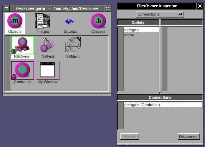This screenshot has height=147, width=205.
Task: Close the FilesOwner Inspector window
Action: (x=200, y=6)
